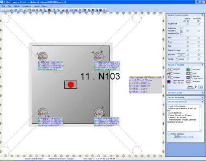The height and width of the screenshot is (161, 206).
Task: Enable the Nomi Nodi CMV checkbox
Action: click(181, 33)
